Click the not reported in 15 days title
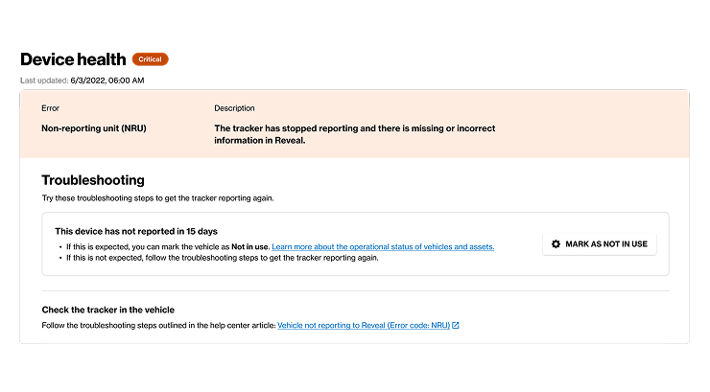Image resolution: width=710 pixels, height=392 pixels. (x=136, y=231)
